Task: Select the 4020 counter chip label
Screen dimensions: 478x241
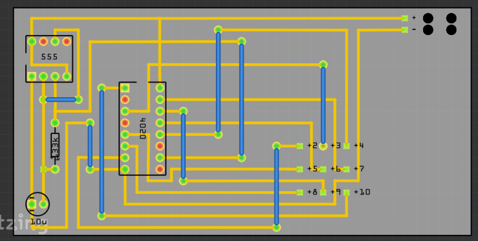Action: (x=143, y=128)
